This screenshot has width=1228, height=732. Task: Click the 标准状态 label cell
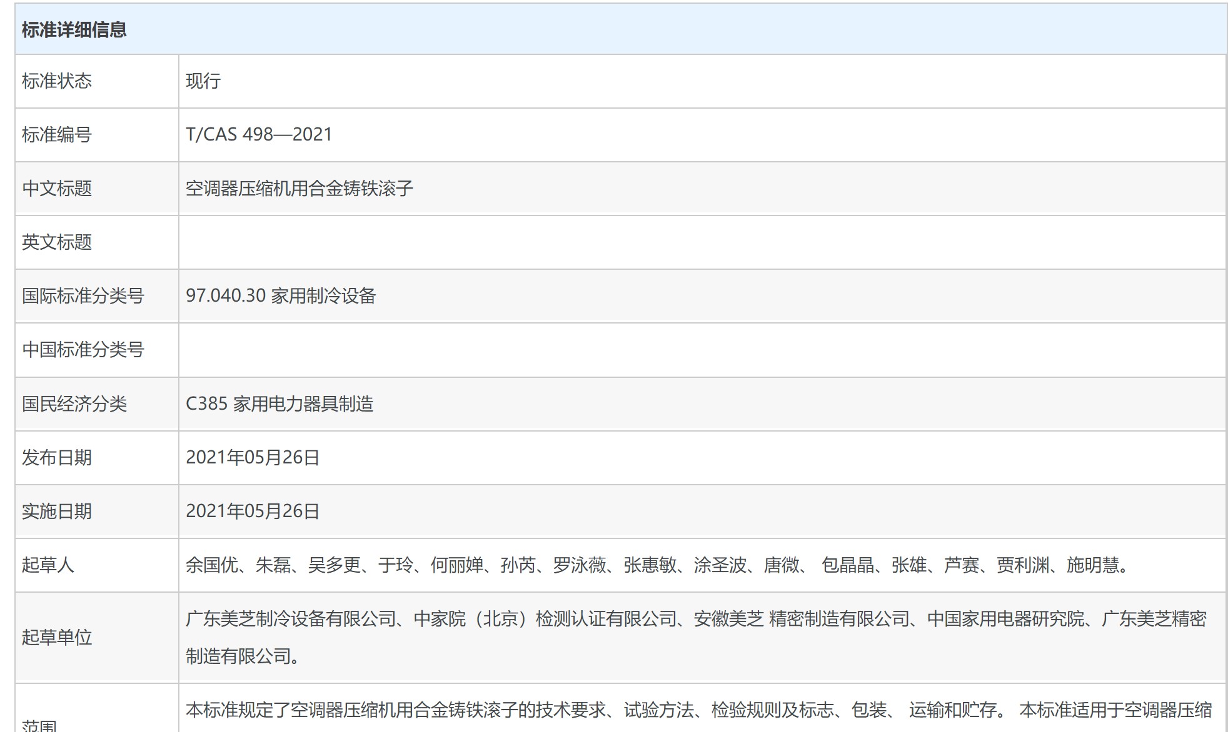click(57, 81)
